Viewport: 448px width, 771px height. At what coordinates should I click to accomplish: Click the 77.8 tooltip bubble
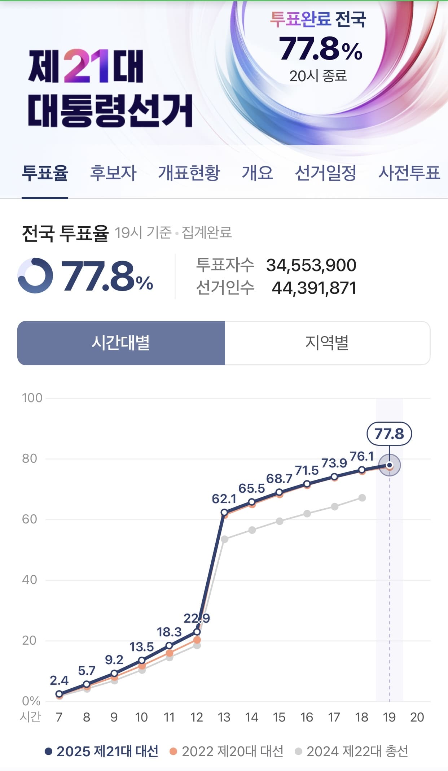[389, 434]
